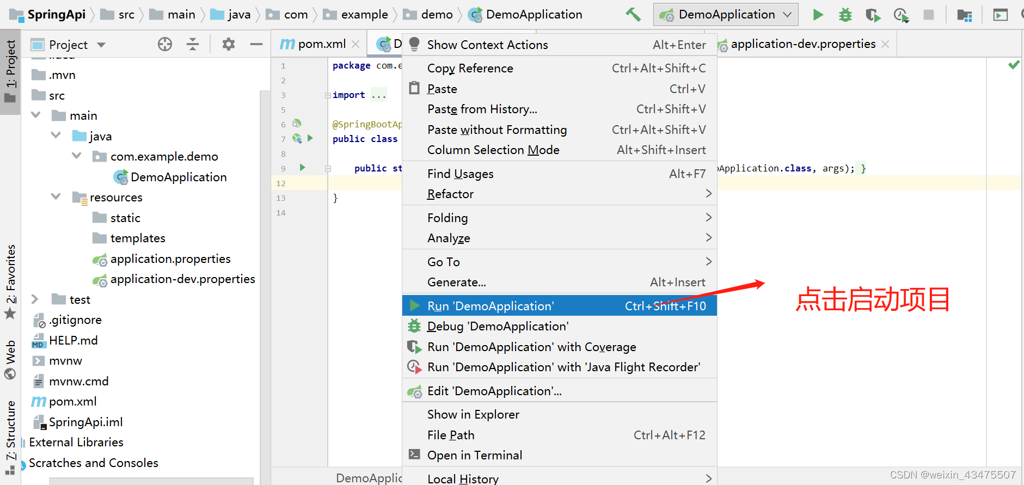
Task: Open the 2: Favorites side tool window
Action: (x=10, y=281)
